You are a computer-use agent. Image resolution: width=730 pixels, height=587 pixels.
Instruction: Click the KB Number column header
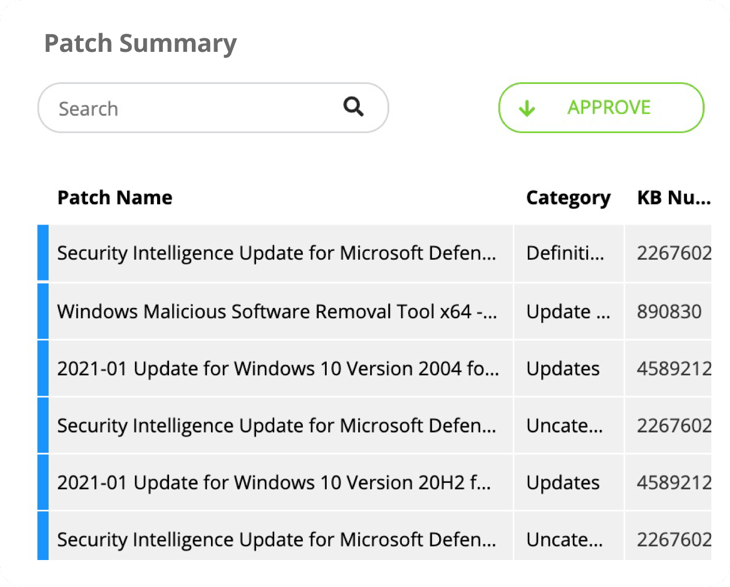click(x=673, y=198)
